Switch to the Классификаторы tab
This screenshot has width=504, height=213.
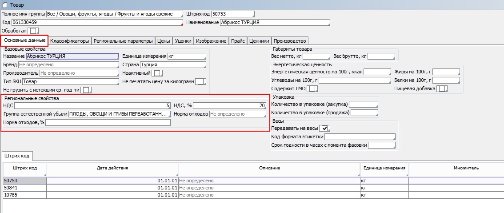[x=70, y=41]
